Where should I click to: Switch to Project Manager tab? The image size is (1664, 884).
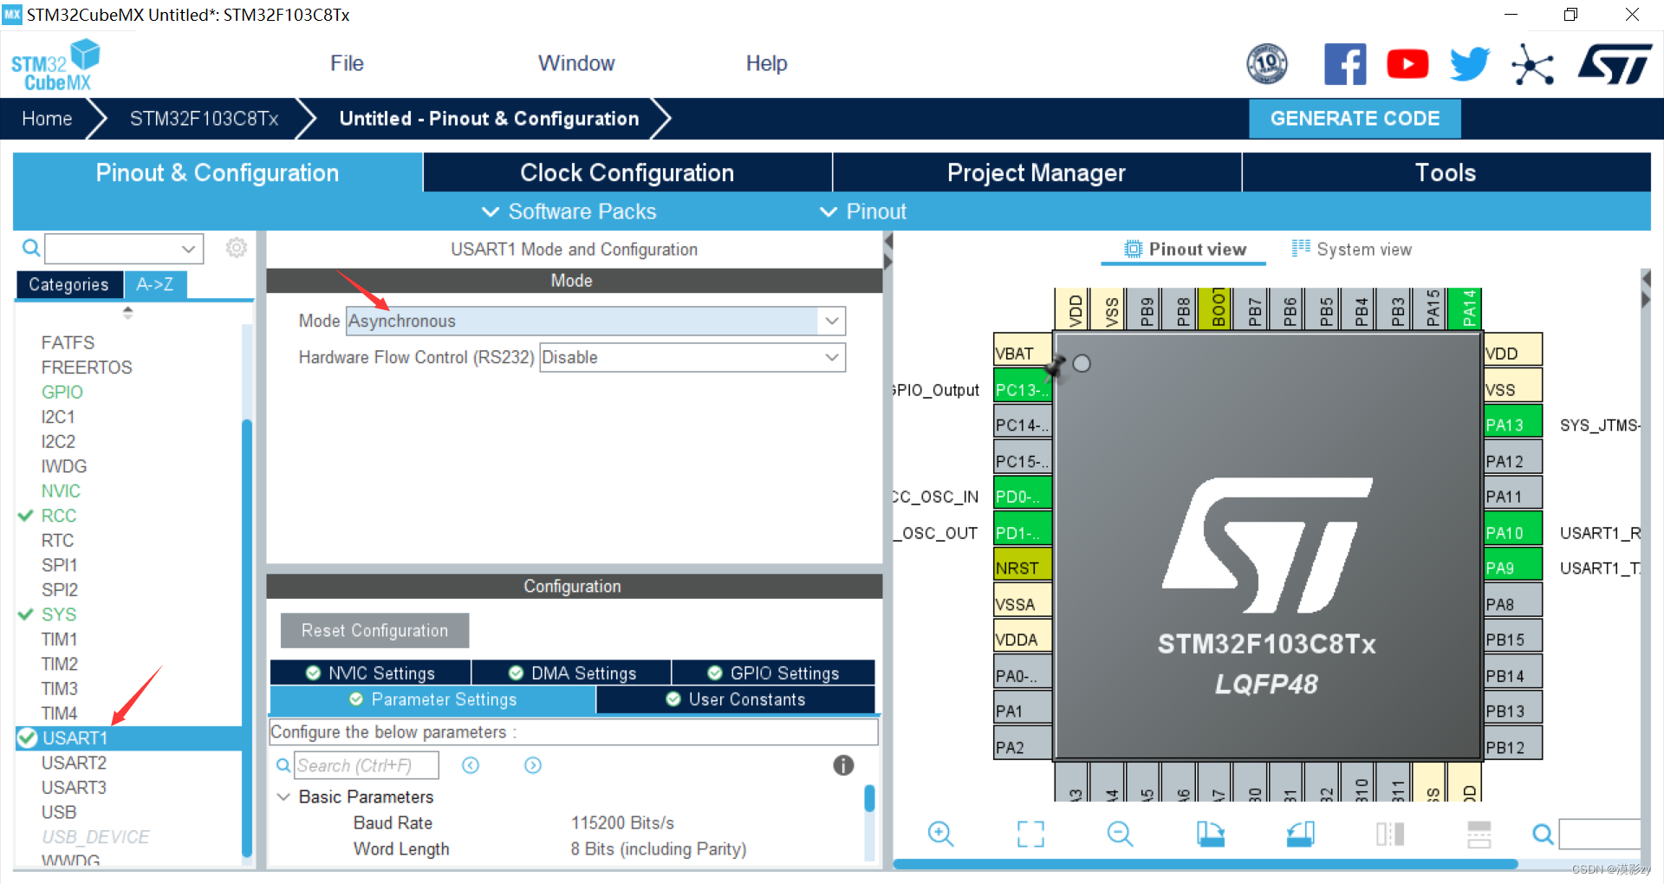(x=1037, y=172)
